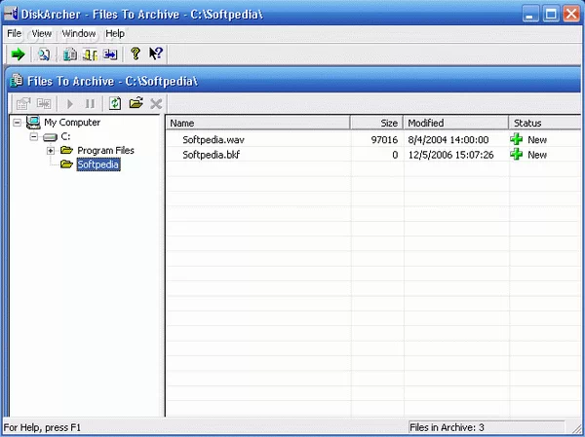Viewport: 585px width, 437px height.
Task: Sort by the Name column header
Action: pos(258,123)
